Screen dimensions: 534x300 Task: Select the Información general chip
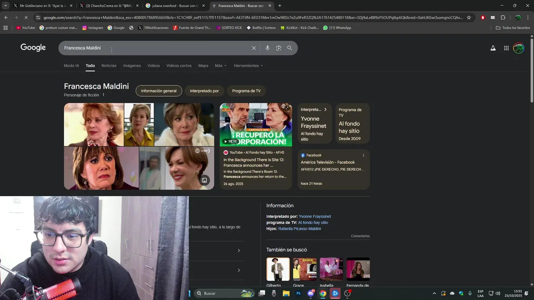pyautogui.click(x=159, y=91)
